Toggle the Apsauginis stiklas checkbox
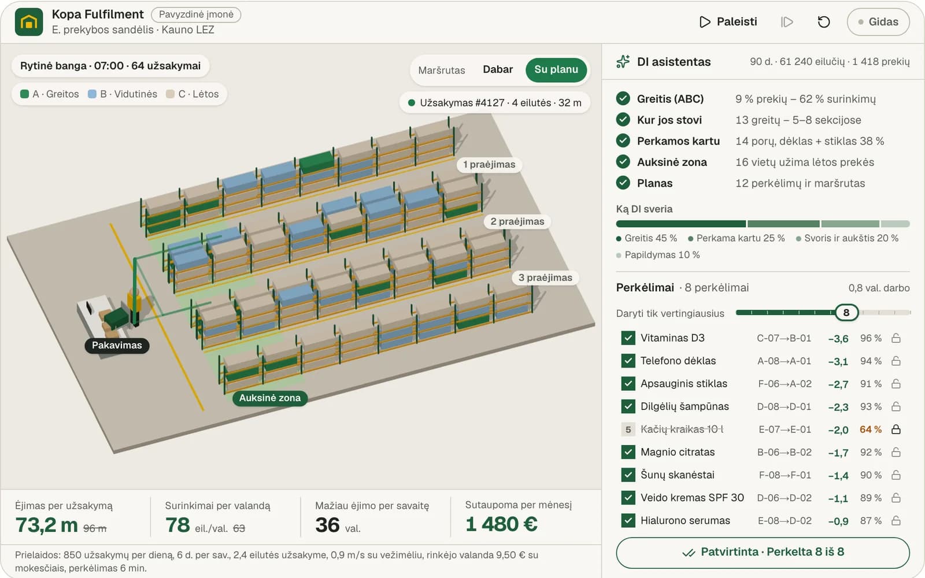The width and height of the screenshot is (925, 578). pos(628,384)
